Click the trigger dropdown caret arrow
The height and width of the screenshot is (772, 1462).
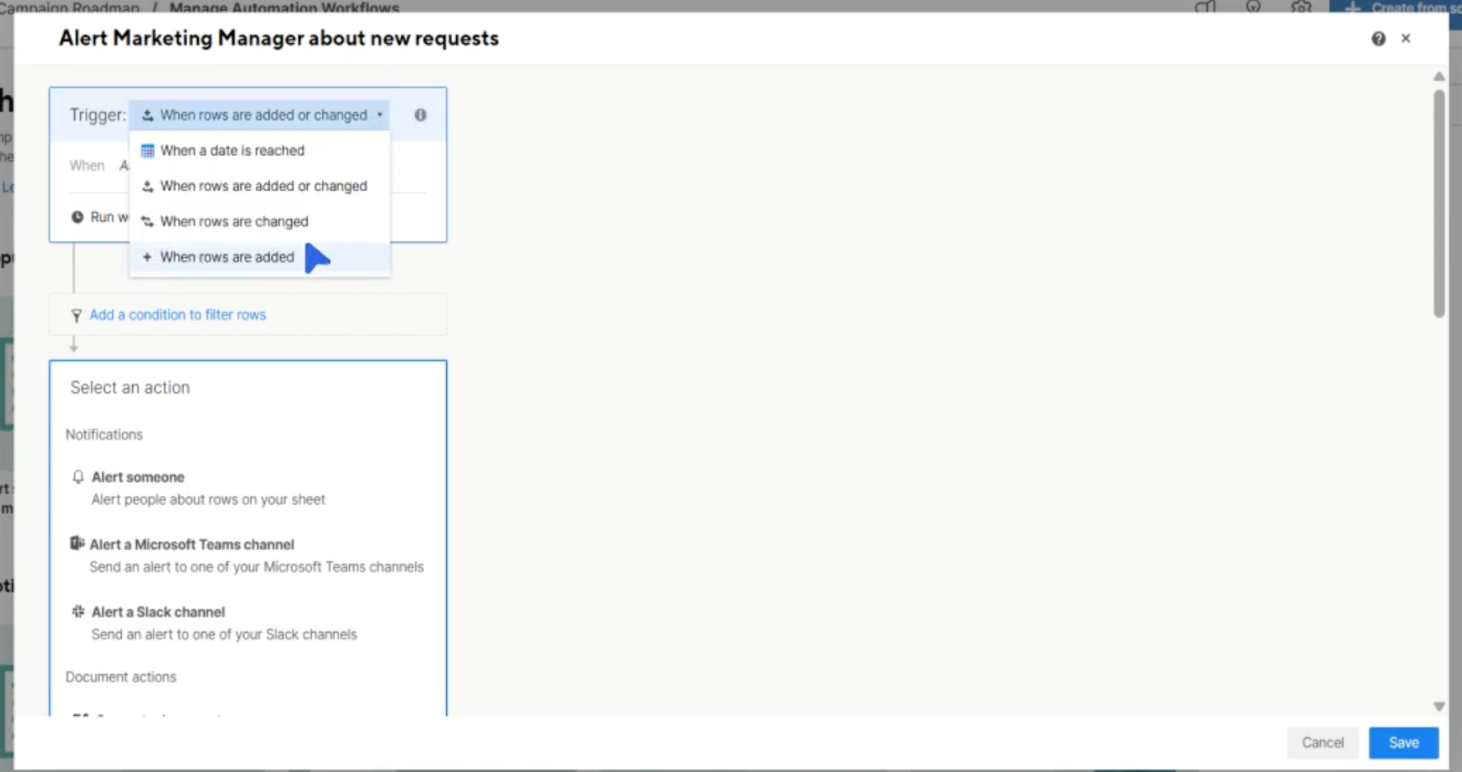[380, 115]
